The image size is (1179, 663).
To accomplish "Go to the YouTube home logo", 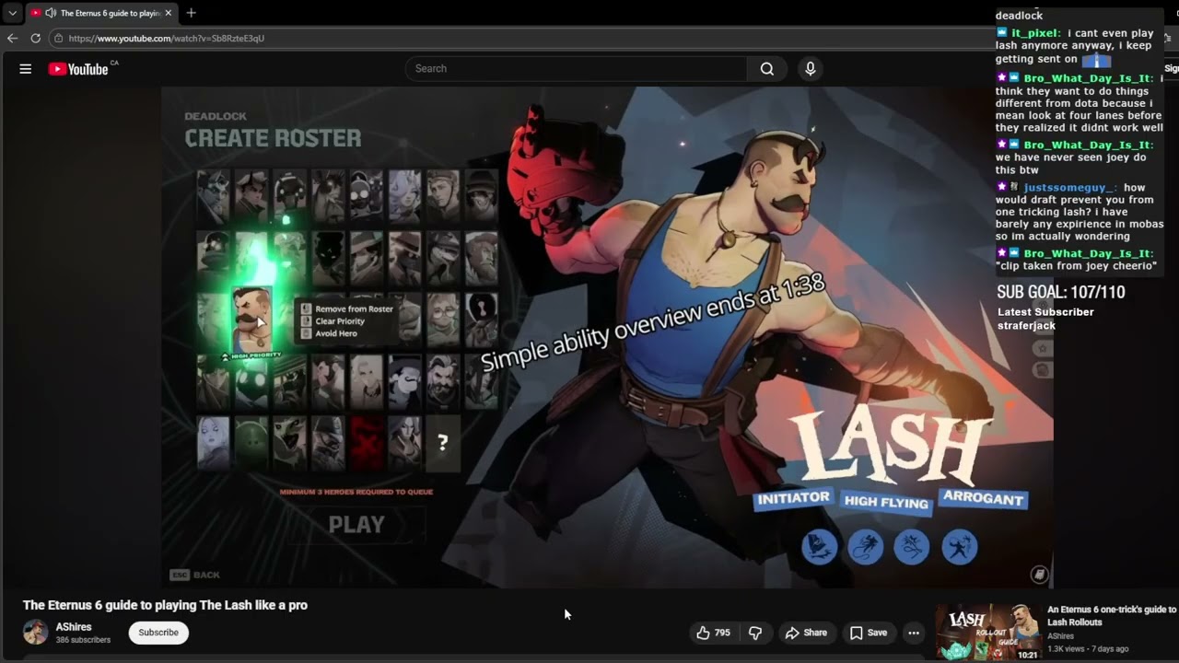I will pos(79,69).
